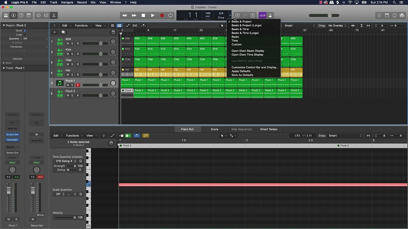Open the Loop Browser icon
The image size is (408, 229).
coord(395,15)
